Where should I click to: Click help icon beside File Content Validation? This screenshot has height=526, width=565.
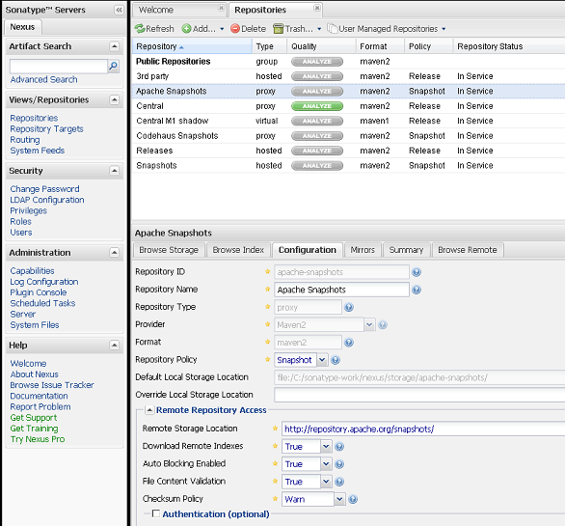339,482
